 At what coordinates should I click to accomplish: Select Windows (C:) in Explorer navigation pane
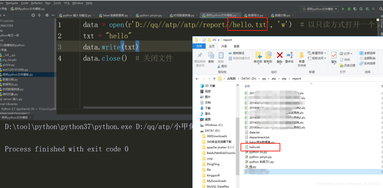[214, 125]
